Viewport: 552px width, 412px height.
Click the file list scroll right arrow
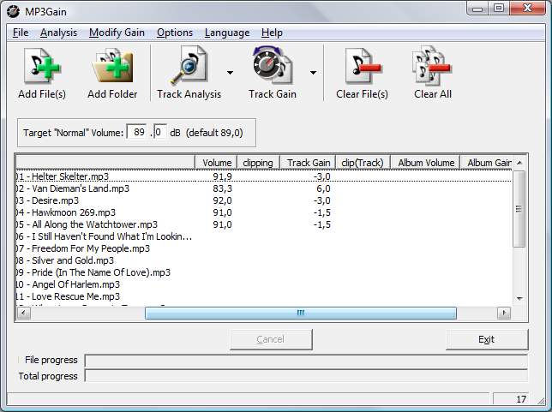tap(504, 313)
